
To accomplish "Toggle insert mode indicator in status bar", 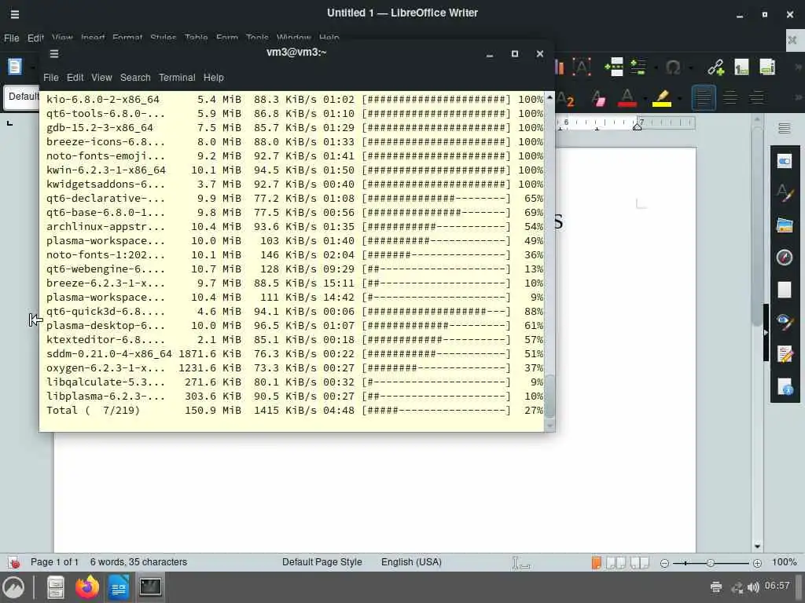I will [520, 563].
